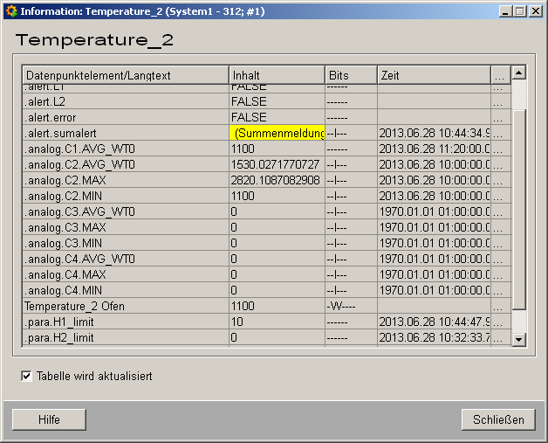The image size is (548, 443).
Task: Select the 'Zeit' column header
Action: pos(433,75)
